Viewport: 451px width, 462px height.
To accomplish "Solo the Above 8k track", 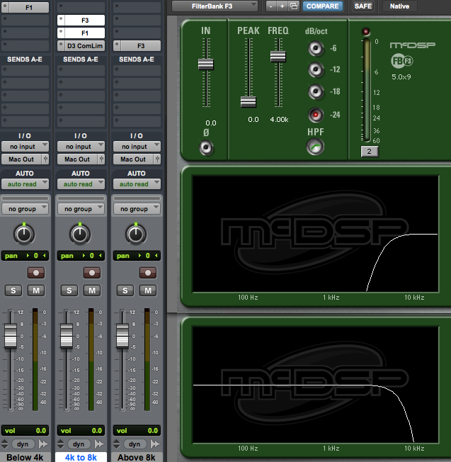I will pyautogui.click(x=126, y=290).
